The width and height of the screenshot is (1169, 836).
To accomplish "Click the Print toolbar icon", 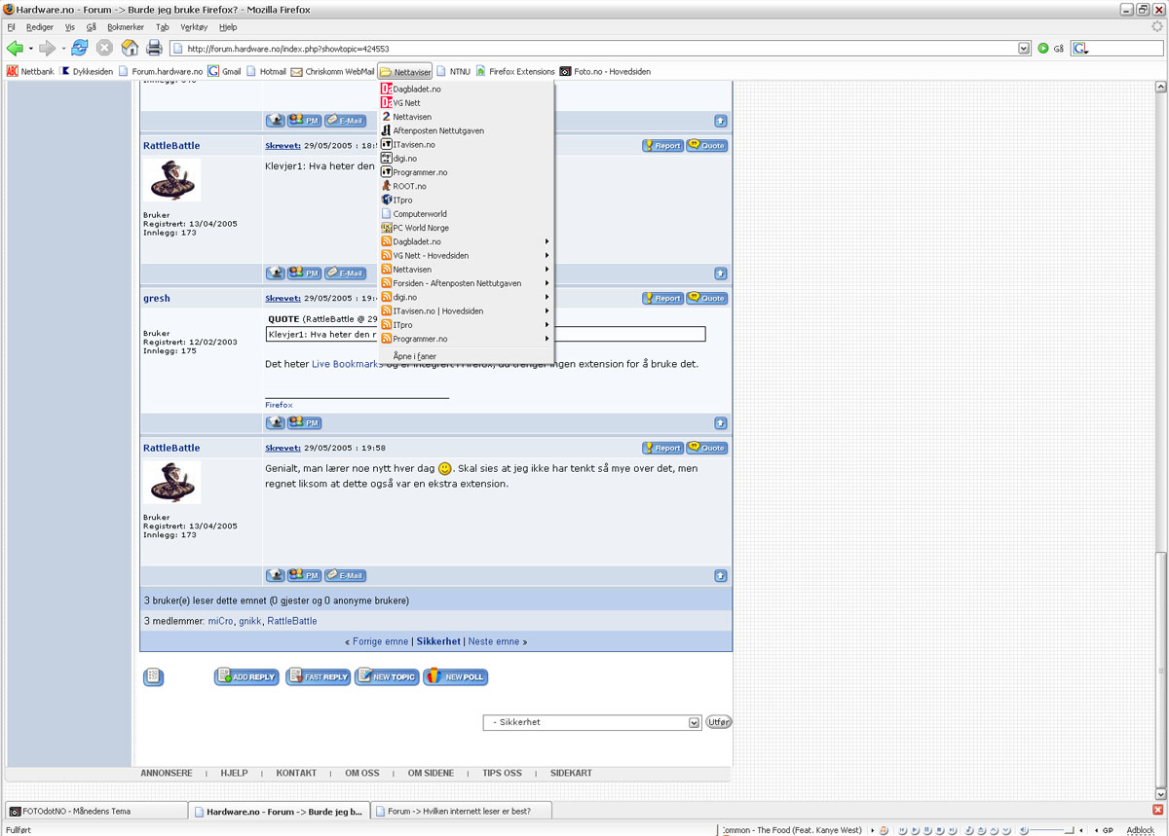I will 154,48.
